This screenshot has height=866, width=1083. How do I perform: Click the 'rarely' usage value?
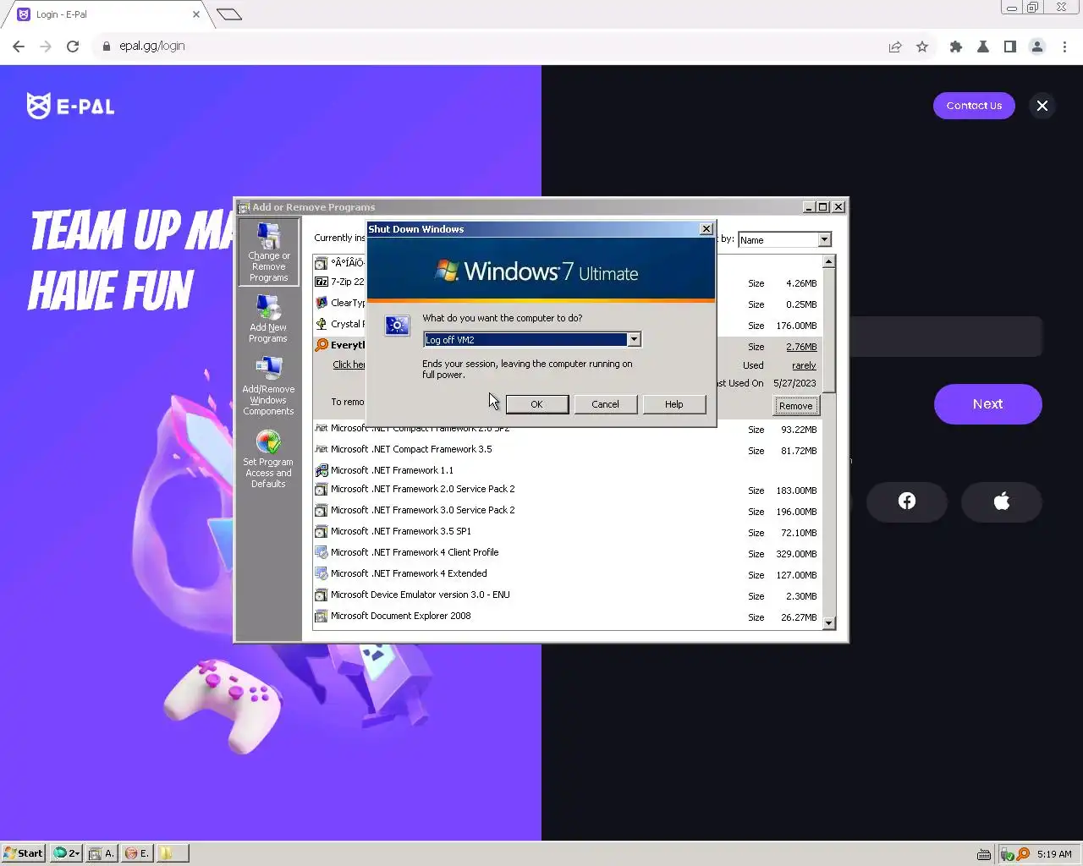tap(804, 365)
